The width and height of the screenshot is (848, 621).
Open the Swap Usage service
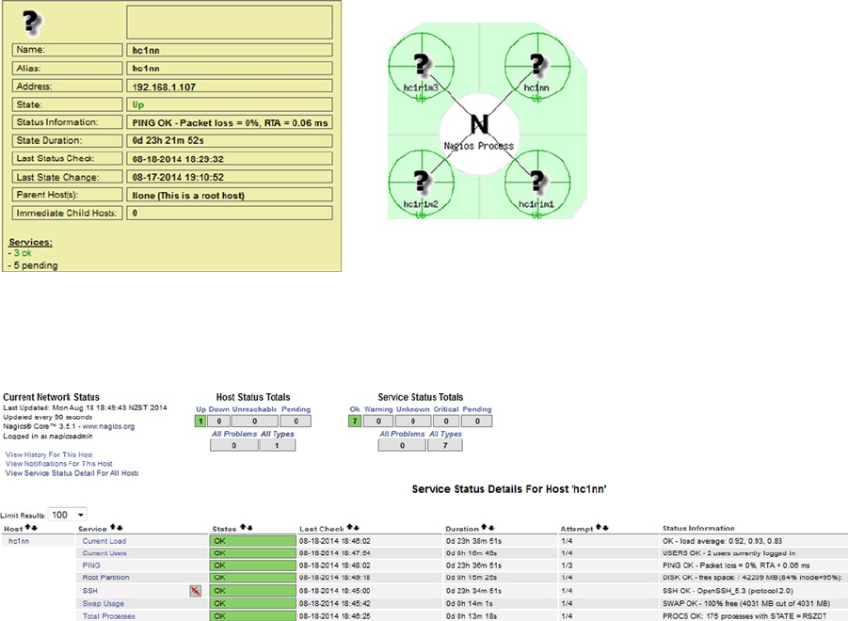click(104, 603)
